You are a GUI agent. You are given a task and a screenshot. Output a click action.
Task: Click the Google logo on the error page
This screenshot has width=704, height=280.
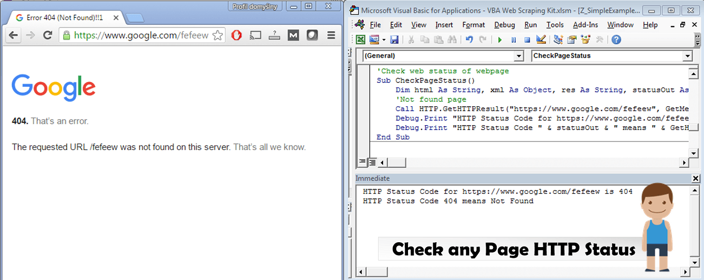coord(54,88)
